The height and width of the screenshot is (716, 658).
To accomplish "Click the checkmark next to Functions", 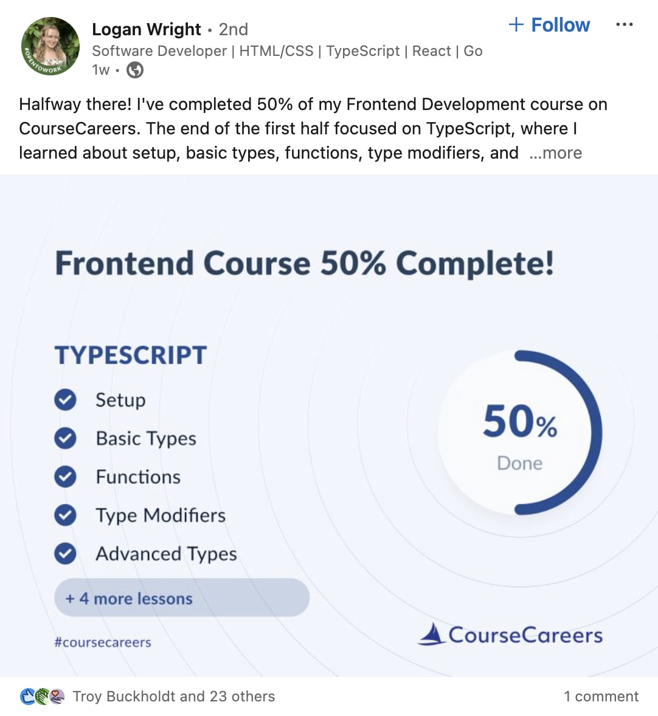I will point(65,477).
